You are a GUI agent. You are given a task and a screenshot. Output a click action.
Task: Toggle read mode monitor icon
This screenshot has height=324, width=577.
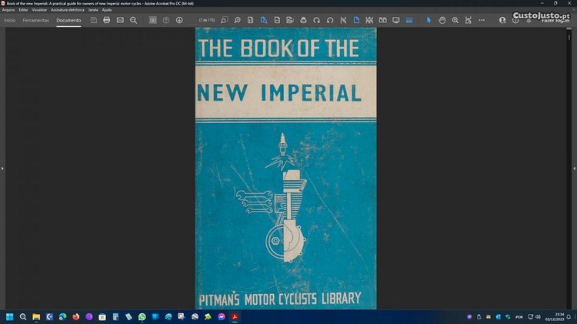(396, 20)
